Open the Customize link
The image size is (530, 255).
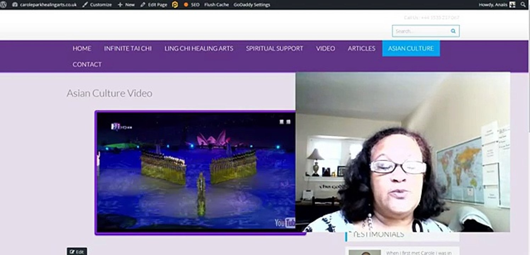pyautogui.click(x=97, y=5)
